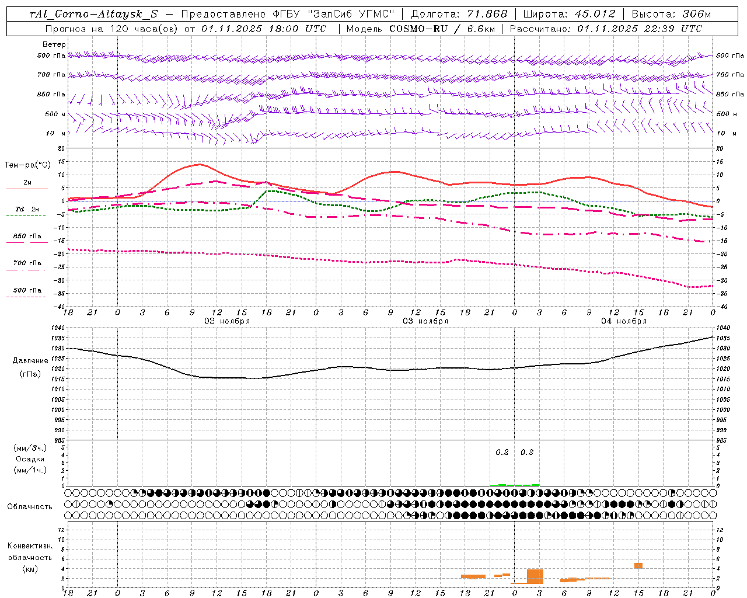This screenshot has height=598, width=747.
Task: Select the forecast start 01.11.2025 18:00 UTC
Action: click(x=264, y=29)
